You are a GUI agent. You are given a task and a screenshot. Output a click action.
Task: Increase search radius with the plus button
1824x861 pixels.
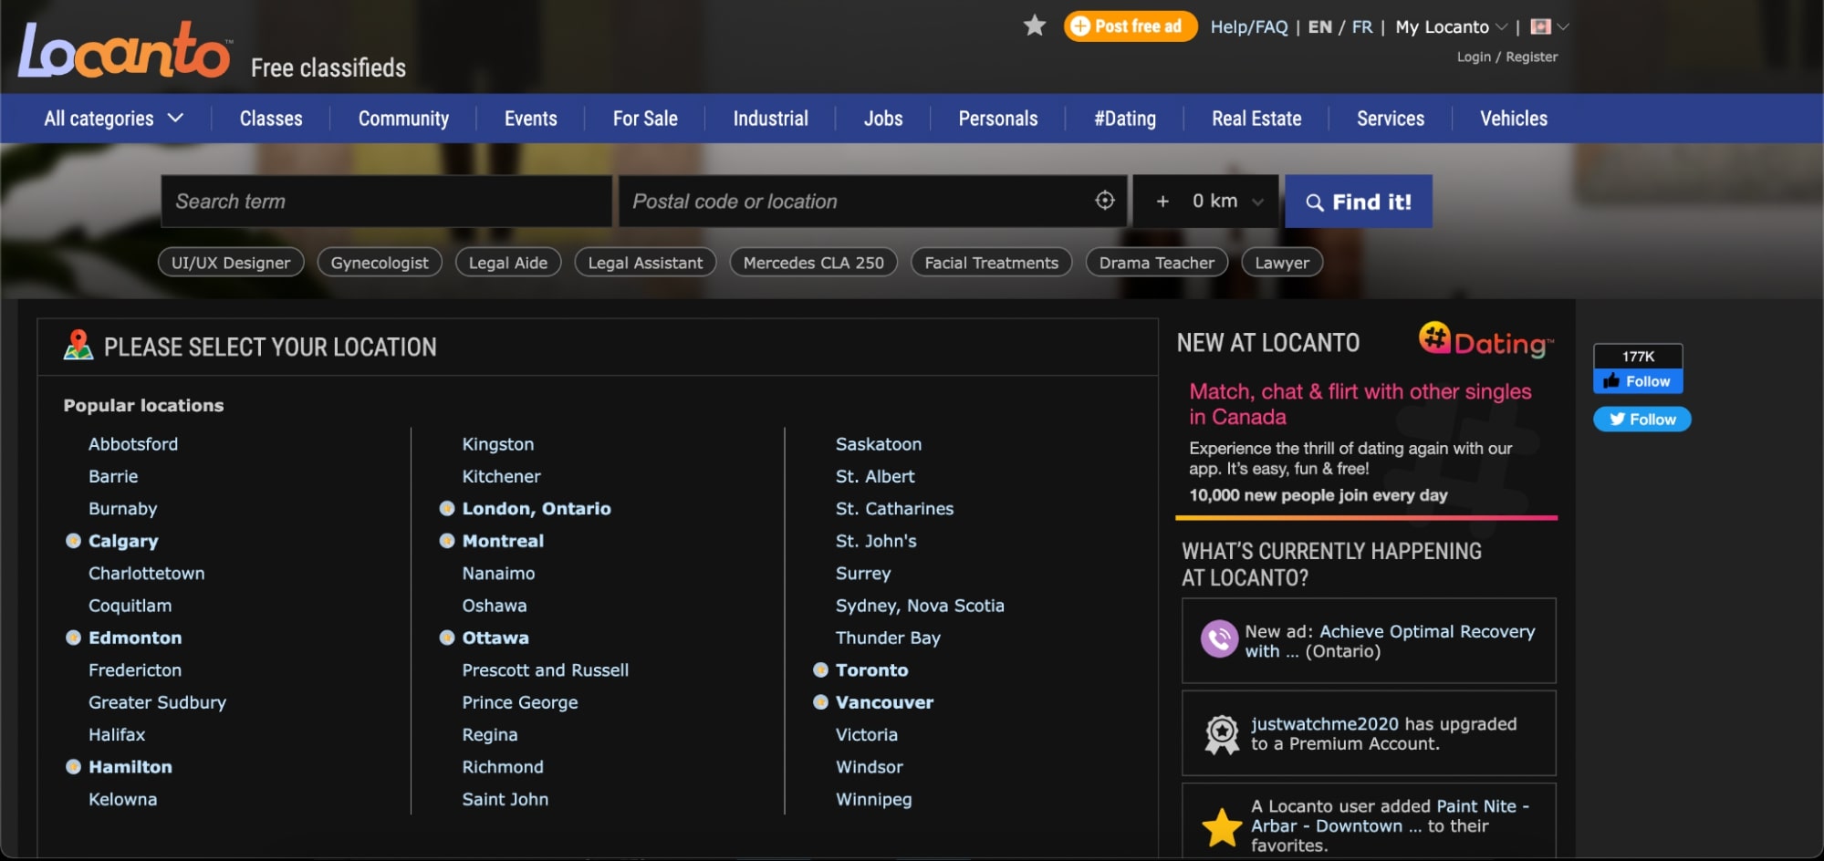point(1162,202)
